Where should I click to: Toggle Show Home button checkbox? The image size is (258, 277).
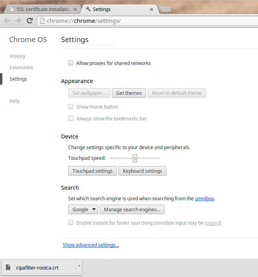pyautogui.click(x=71, y=107)
